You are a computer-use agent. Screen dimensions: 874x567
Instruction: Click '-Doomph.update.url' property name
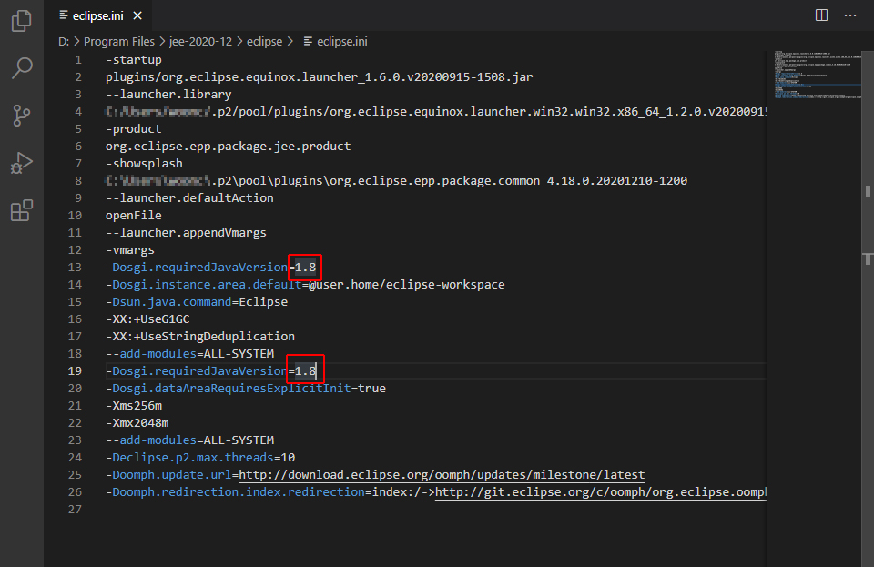click(x=168, y=475)
